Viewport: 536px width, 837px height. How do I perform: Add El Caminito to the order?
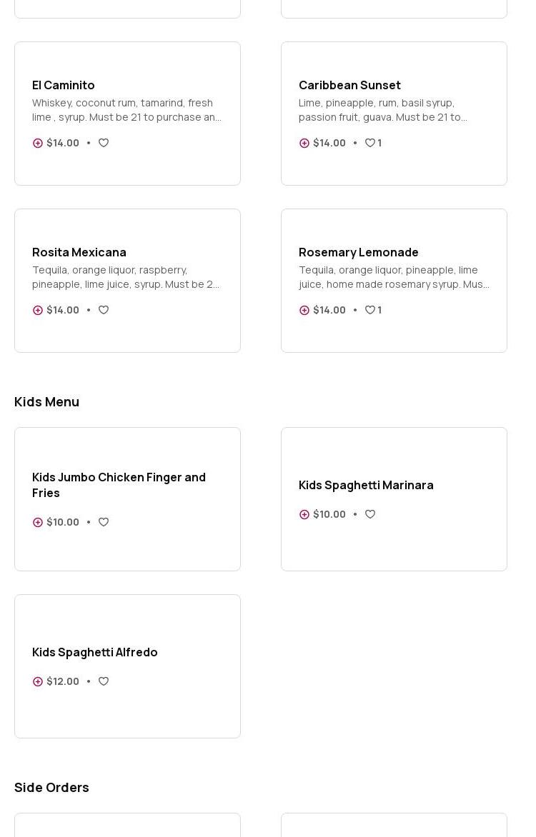pos(38,143)
